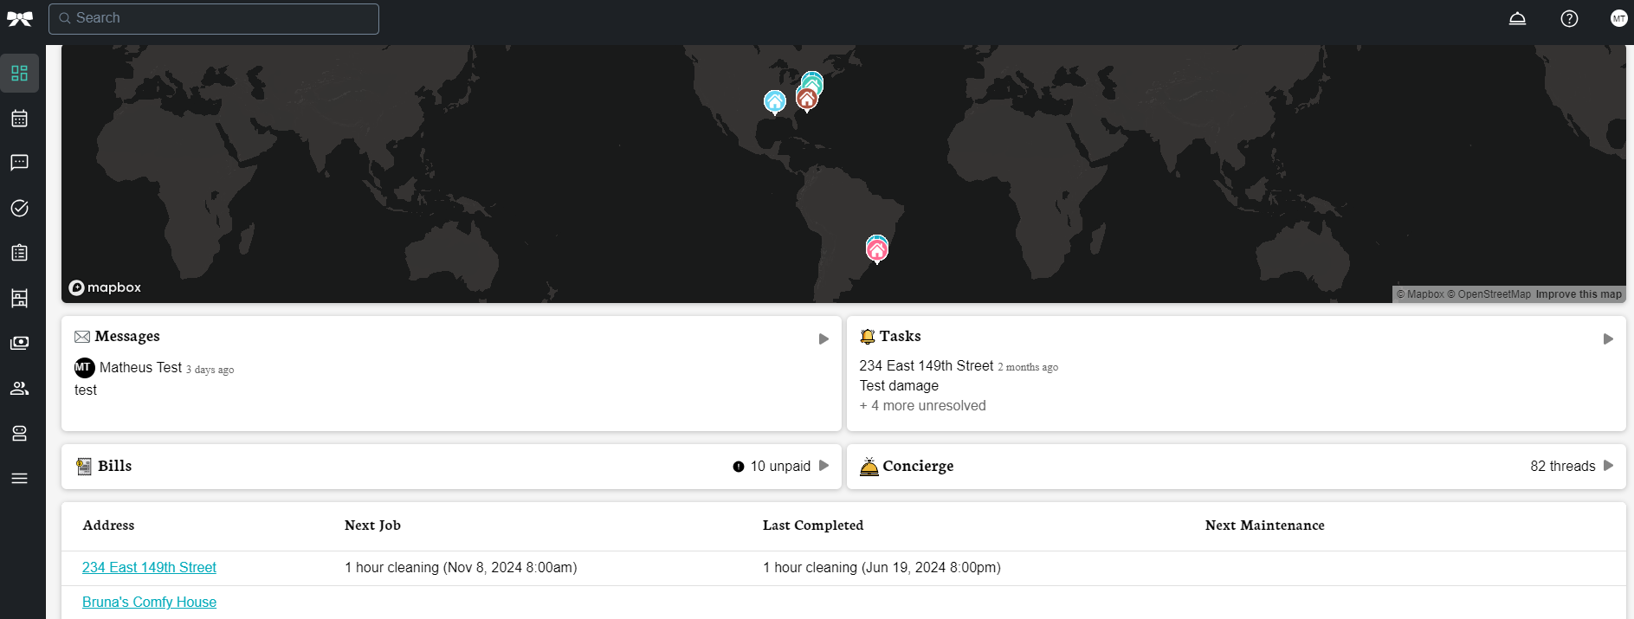Viewport: 1634px width, 619px height.
Task: Open the people icon in sidebar
Action: point(19,389)
